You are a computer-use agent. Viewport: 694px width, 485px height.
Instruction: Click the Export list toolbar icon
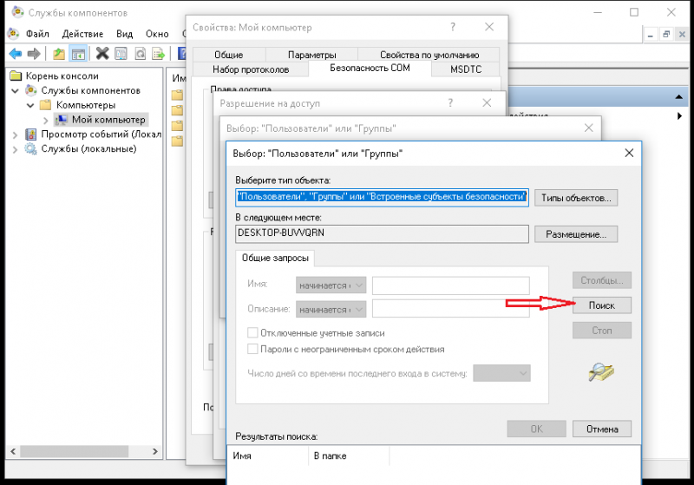(x=158, y=54)
